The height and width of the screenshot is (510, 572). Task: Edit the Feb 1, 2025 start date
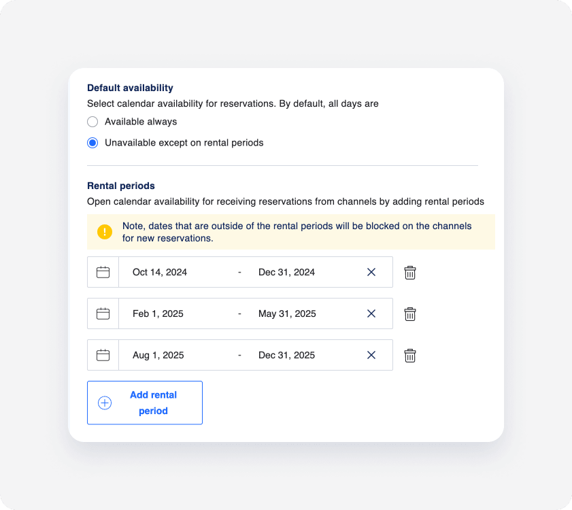[158, 313]
